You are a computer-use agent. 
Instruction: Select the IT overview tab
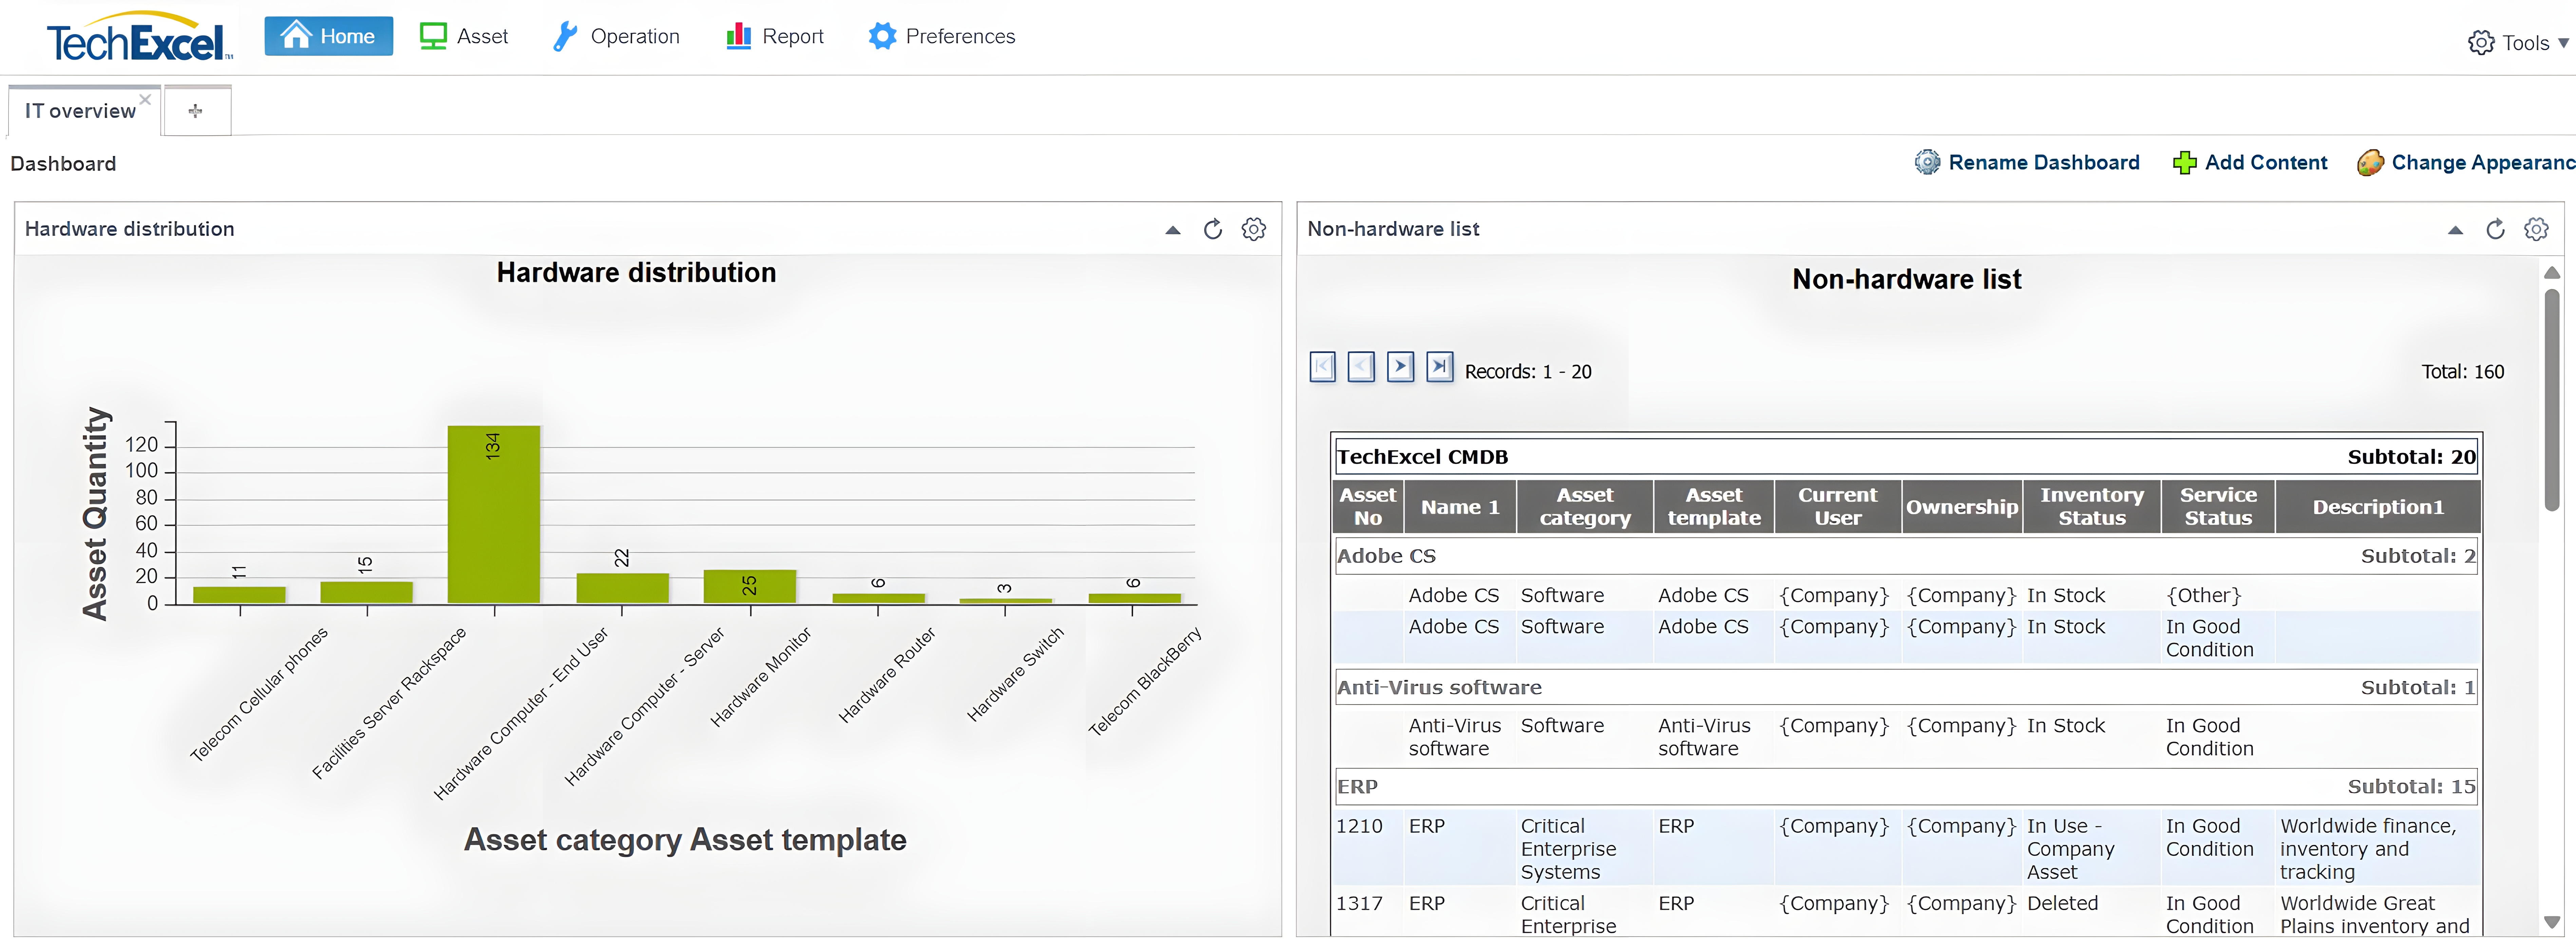click(x=80, y=111)
